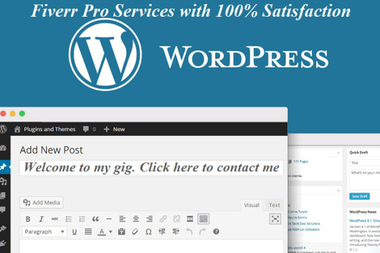Click Quick Draft Title field
The image size is (380, 253).
click(364, 163)
